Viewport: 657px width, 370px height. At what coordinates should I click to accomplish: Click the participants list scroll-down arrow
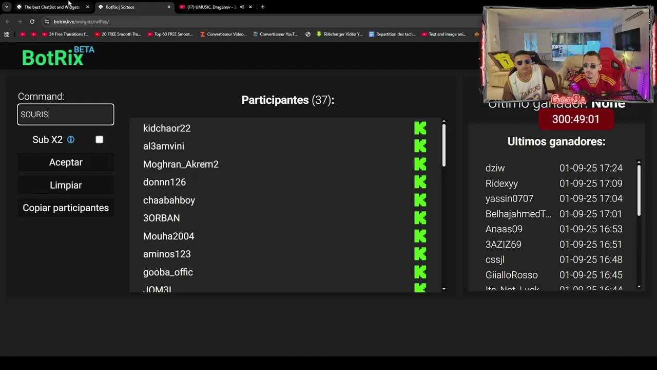tap(444, 289)
